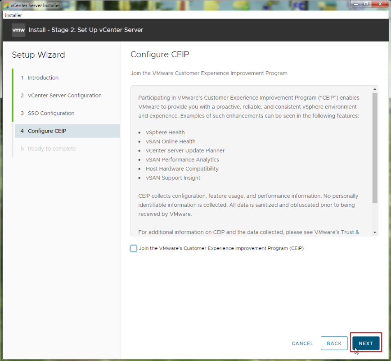Open the Installer menu
The image size is (391, 361).
point(13,15)
